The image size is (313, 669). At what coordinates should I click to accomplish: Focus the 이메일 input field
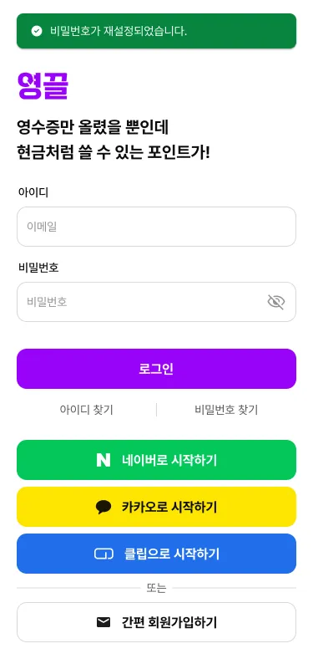156,227
